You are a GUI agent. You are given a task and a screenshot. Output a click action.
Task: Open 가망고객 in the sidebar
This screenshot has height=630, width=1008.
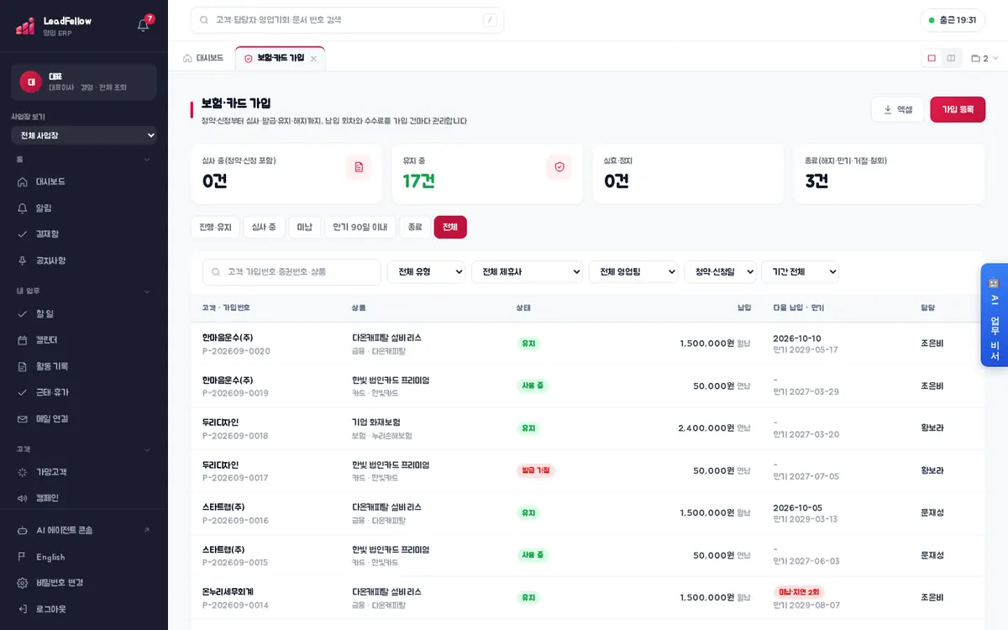tap(84, 471)
